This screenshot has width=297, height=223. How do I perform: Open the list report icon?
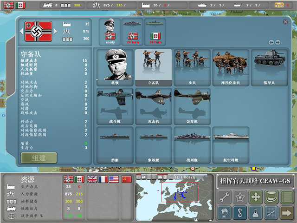287,197
